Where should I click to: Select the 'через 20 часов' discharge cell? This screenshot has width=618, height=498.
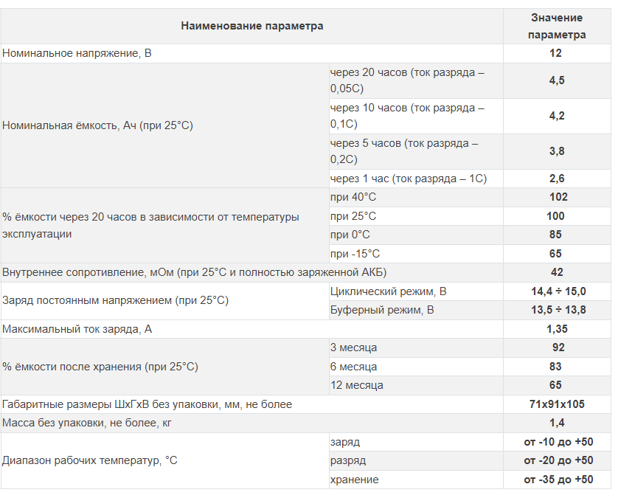tap(407, 80)
